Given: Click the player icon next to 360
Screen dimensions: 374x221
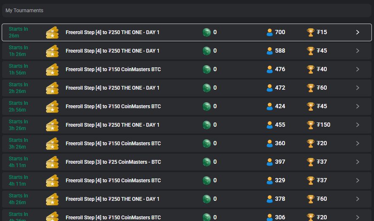Looking at the screenshot, I should coord(269,144).
